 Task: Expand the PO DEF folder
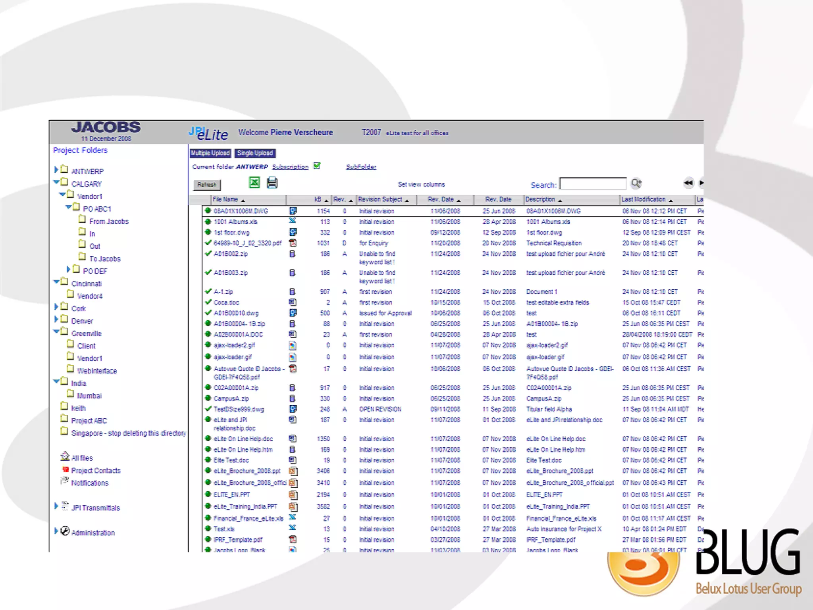[x=68, y=270]
